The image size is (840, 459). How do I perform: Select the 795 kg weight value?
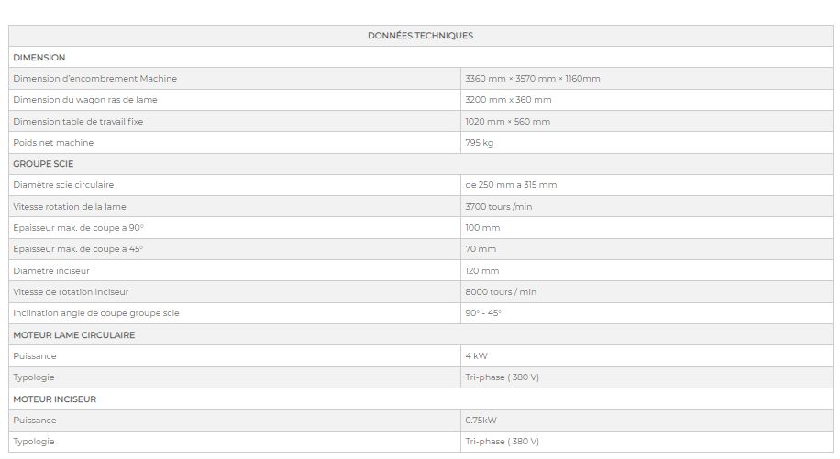pyautogui.click(x=480, y=143)
